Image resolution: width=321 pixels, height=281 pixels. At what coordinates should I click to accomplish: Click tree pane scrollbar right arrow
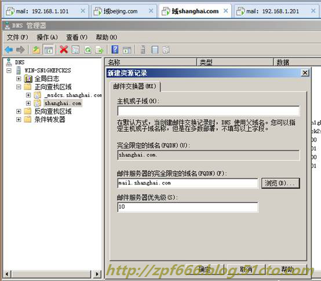coord(97,274)
